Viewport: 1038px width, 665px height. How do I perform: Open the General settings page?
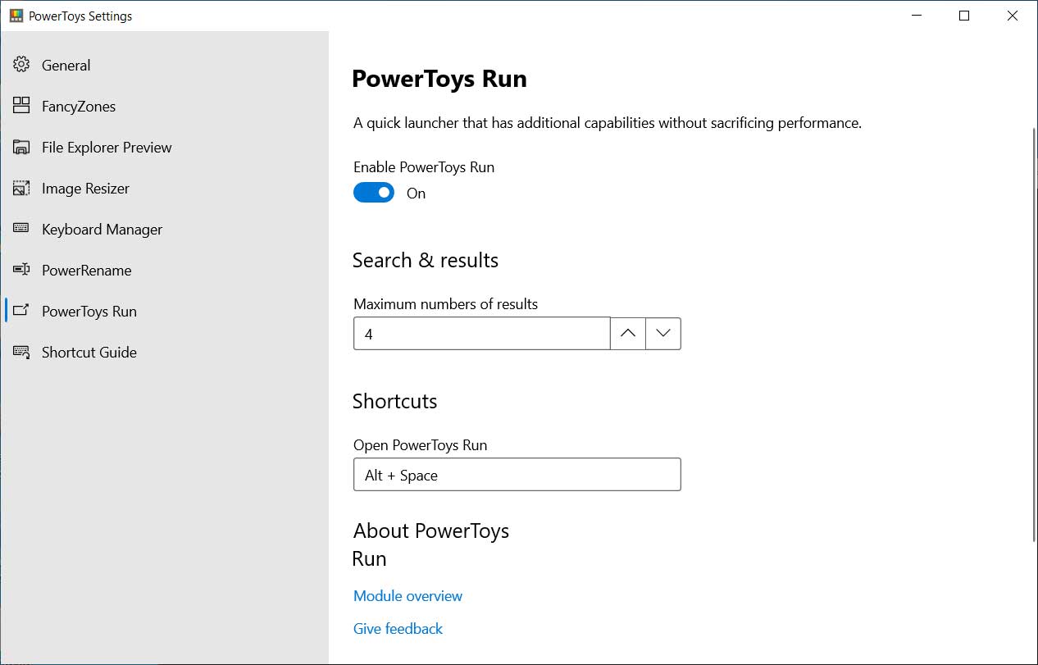pos(66,66)
